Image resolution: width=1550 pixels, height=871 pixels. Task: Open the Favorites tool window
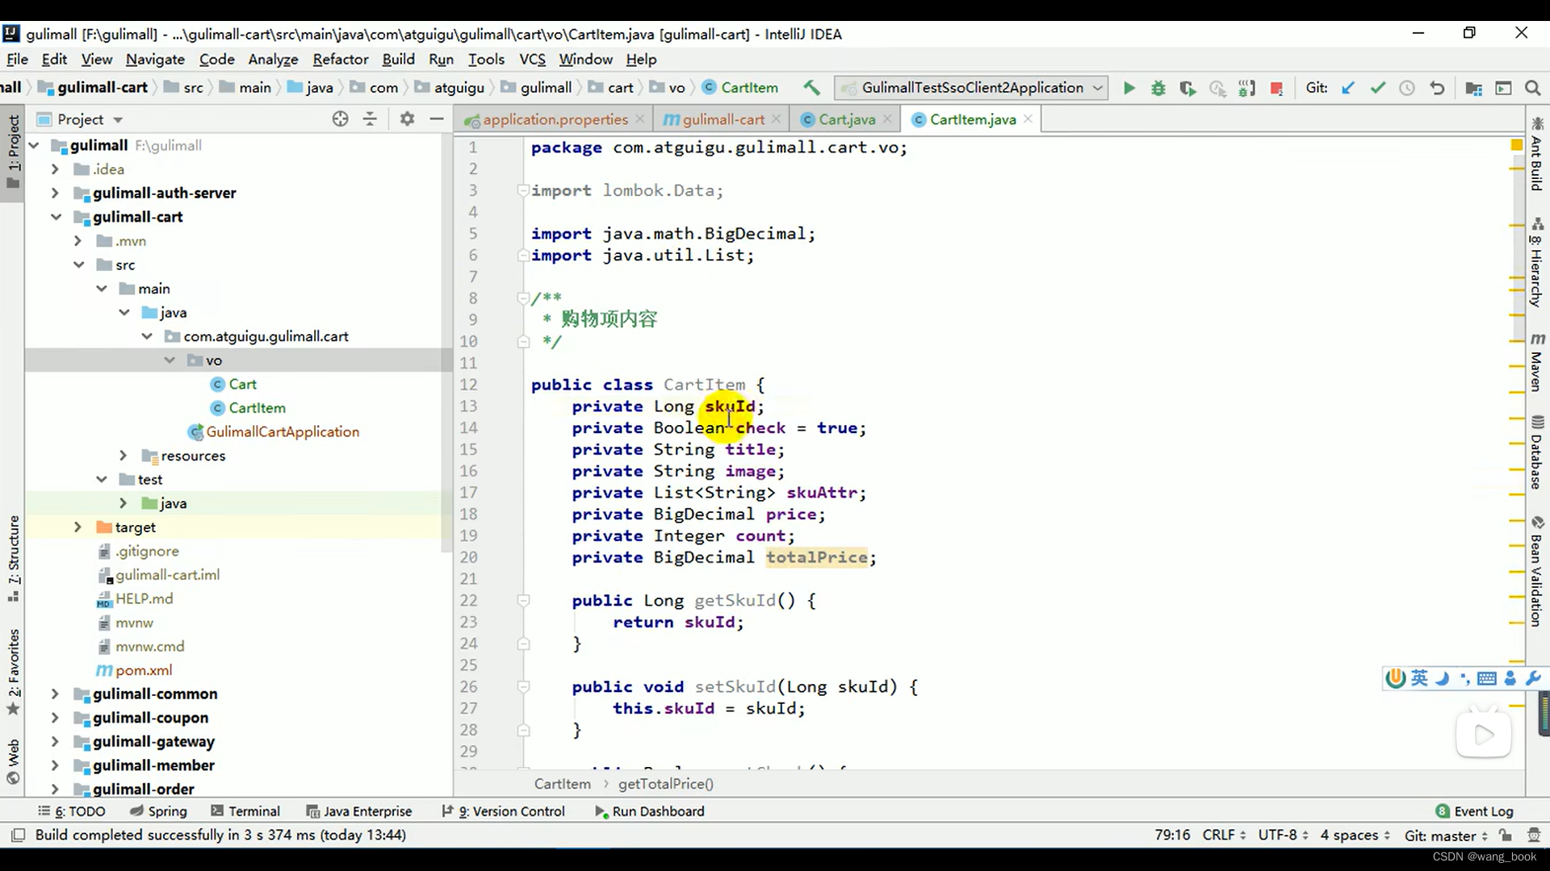pos(13,671)
